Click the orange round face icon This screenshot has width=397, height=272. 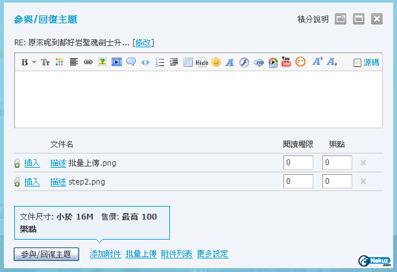pyautogui.click(x=300, y=62)
